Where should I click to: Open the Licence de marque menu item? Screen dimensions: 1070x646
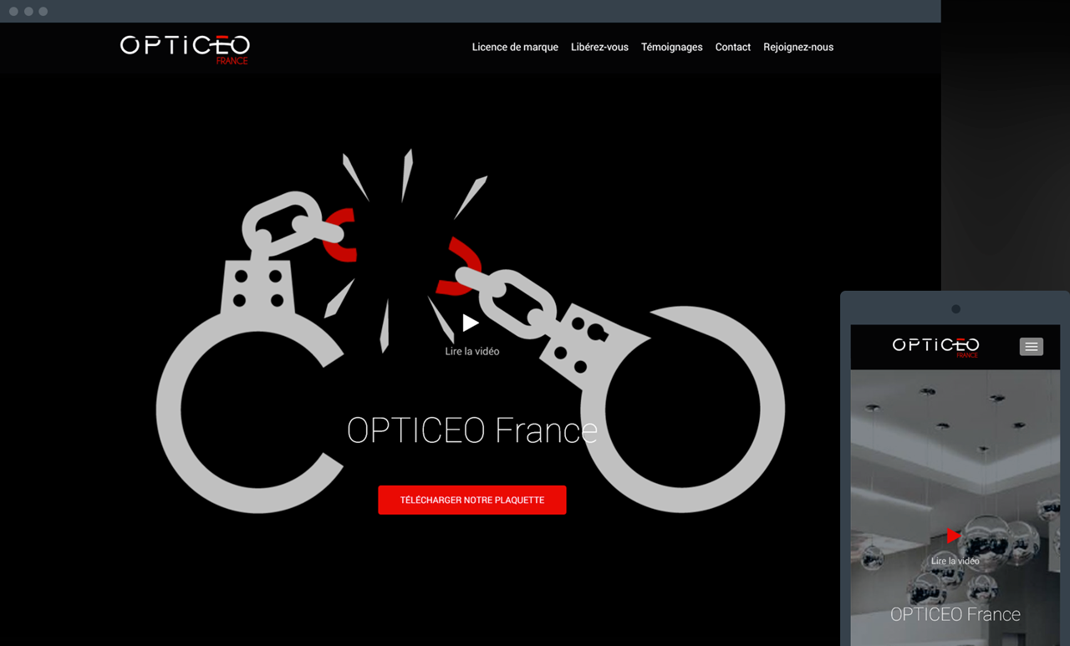click(x=515, y=48)
